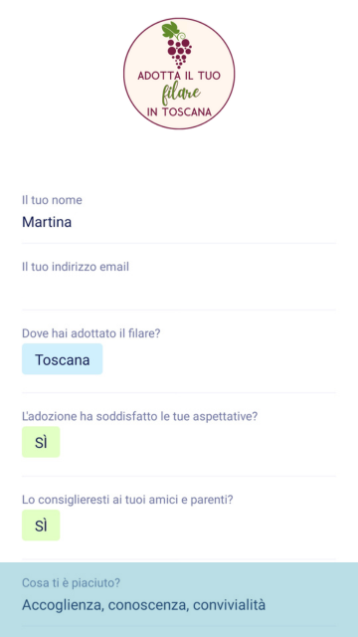This screenshot has height=637, width=358.
Task: Toggle Sì under 'consiglieresti ai tuoi amici'
Action: 41,526
